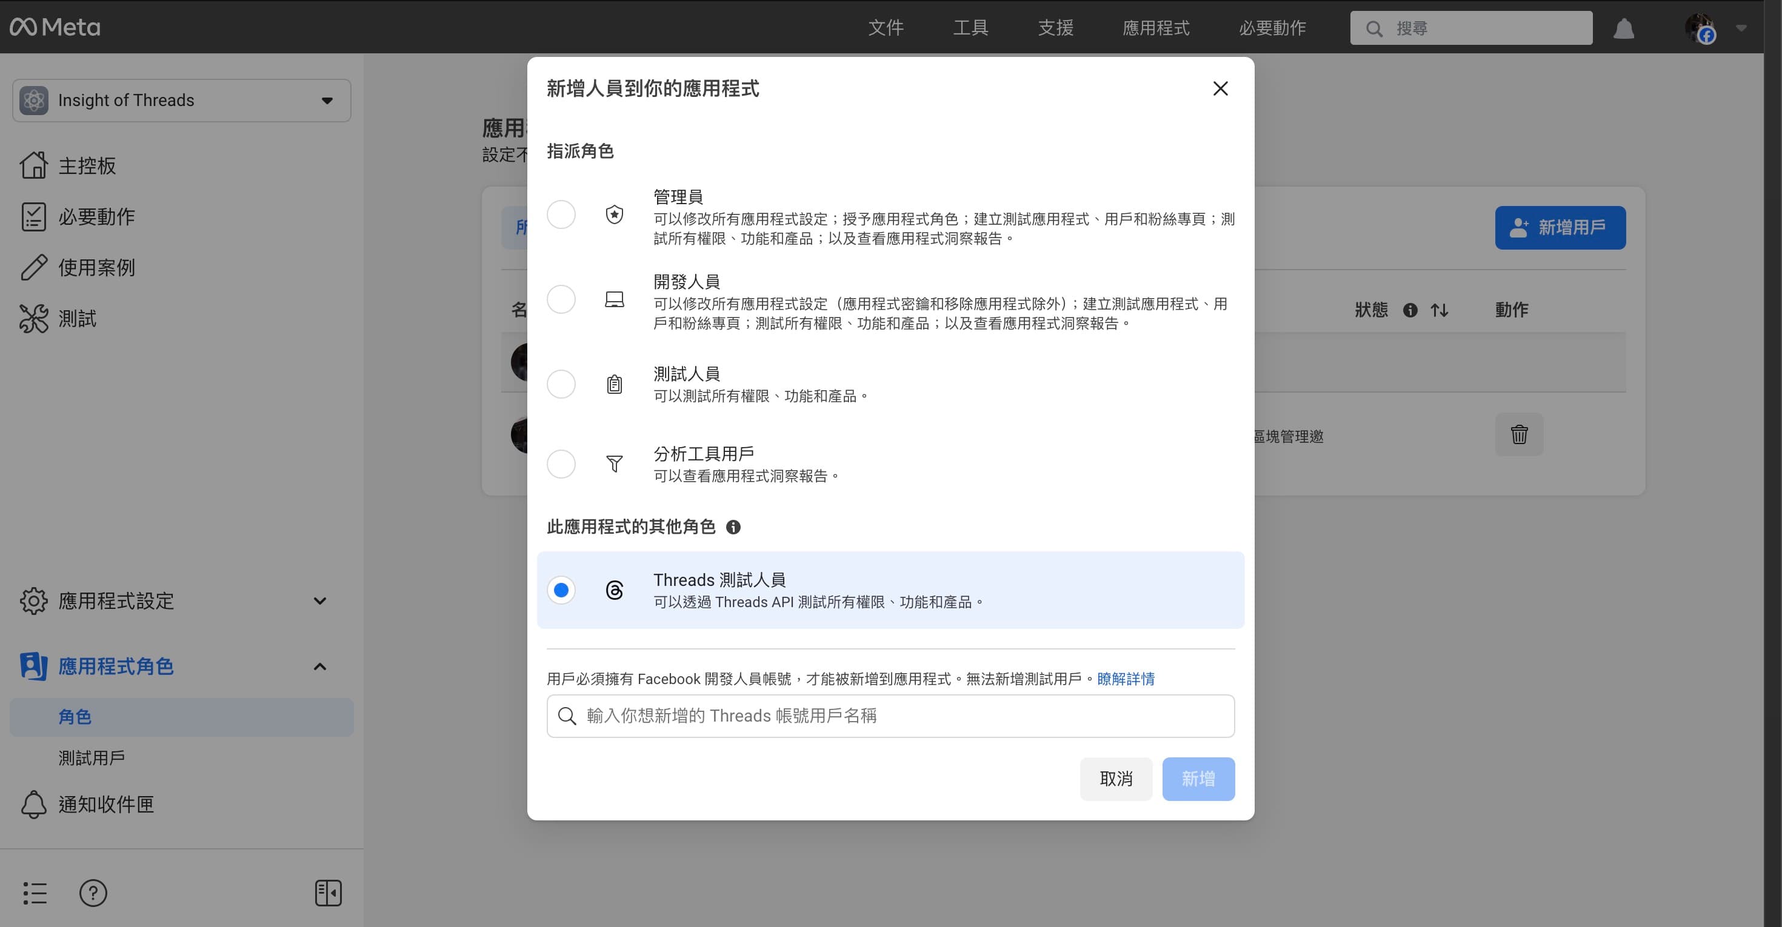Click the delete trash icon in the roles table
The width and height of the screenshot is (1782, 927).
1518,434
